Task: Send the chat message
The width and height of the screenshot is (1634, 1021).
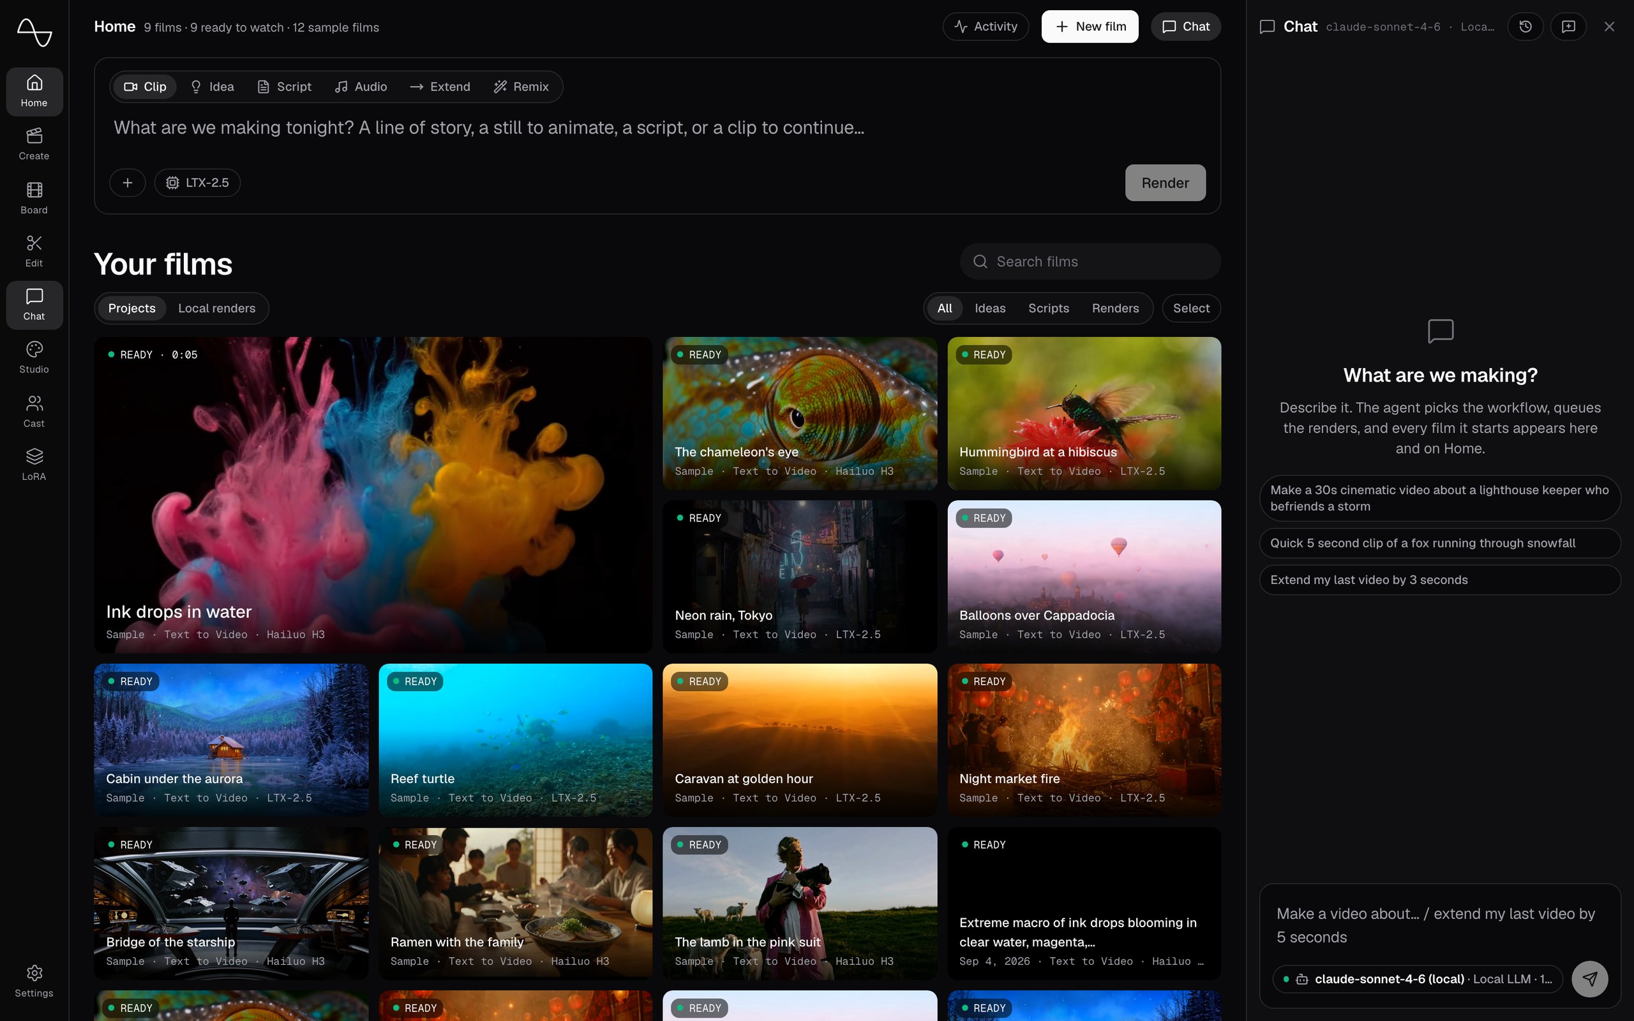Action: coord(1590,978)
